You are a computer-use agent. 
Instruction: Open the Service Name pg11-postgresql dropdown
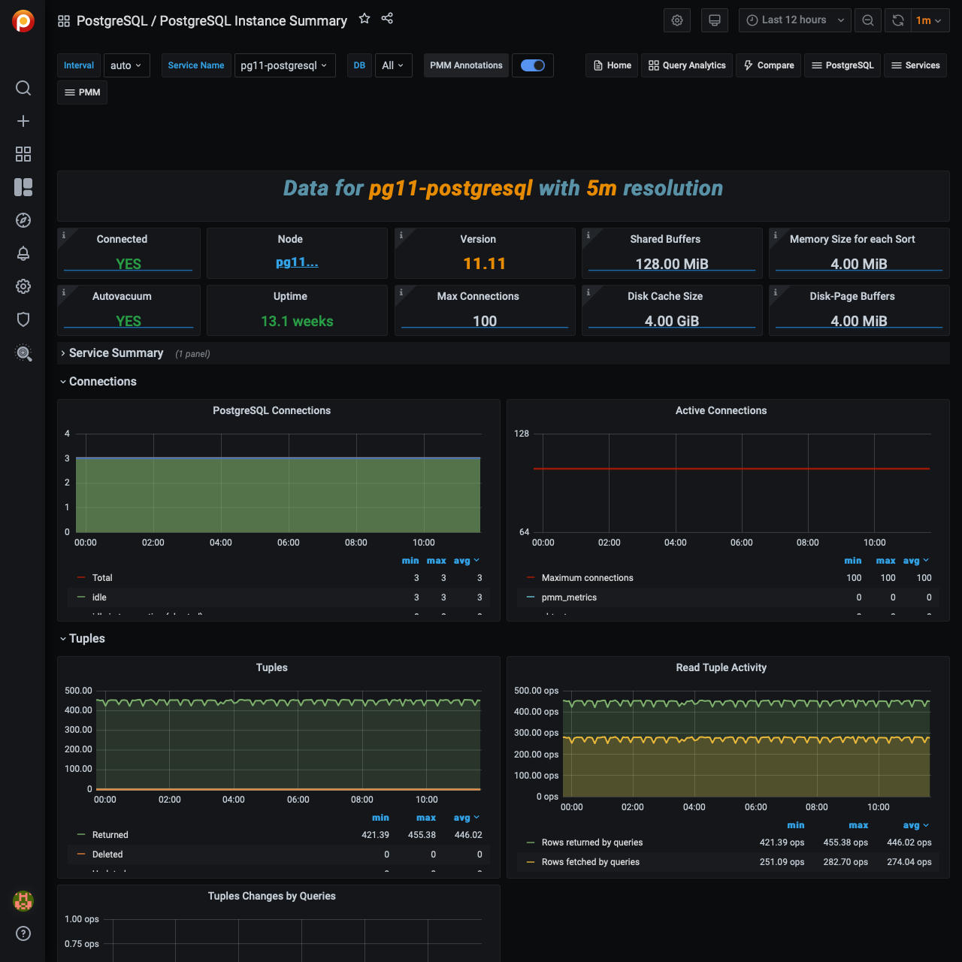click(x=285, y=65)
